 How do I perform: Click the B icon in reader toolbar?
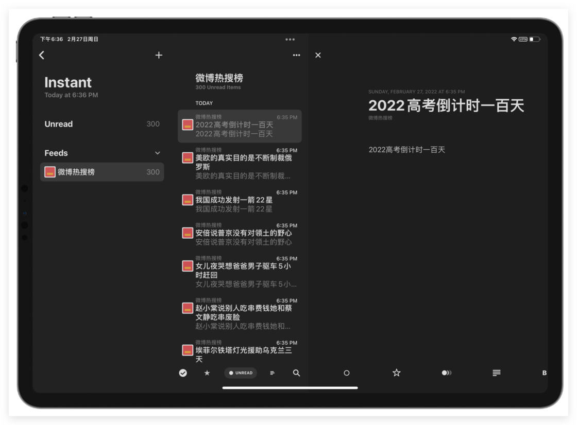544,373
